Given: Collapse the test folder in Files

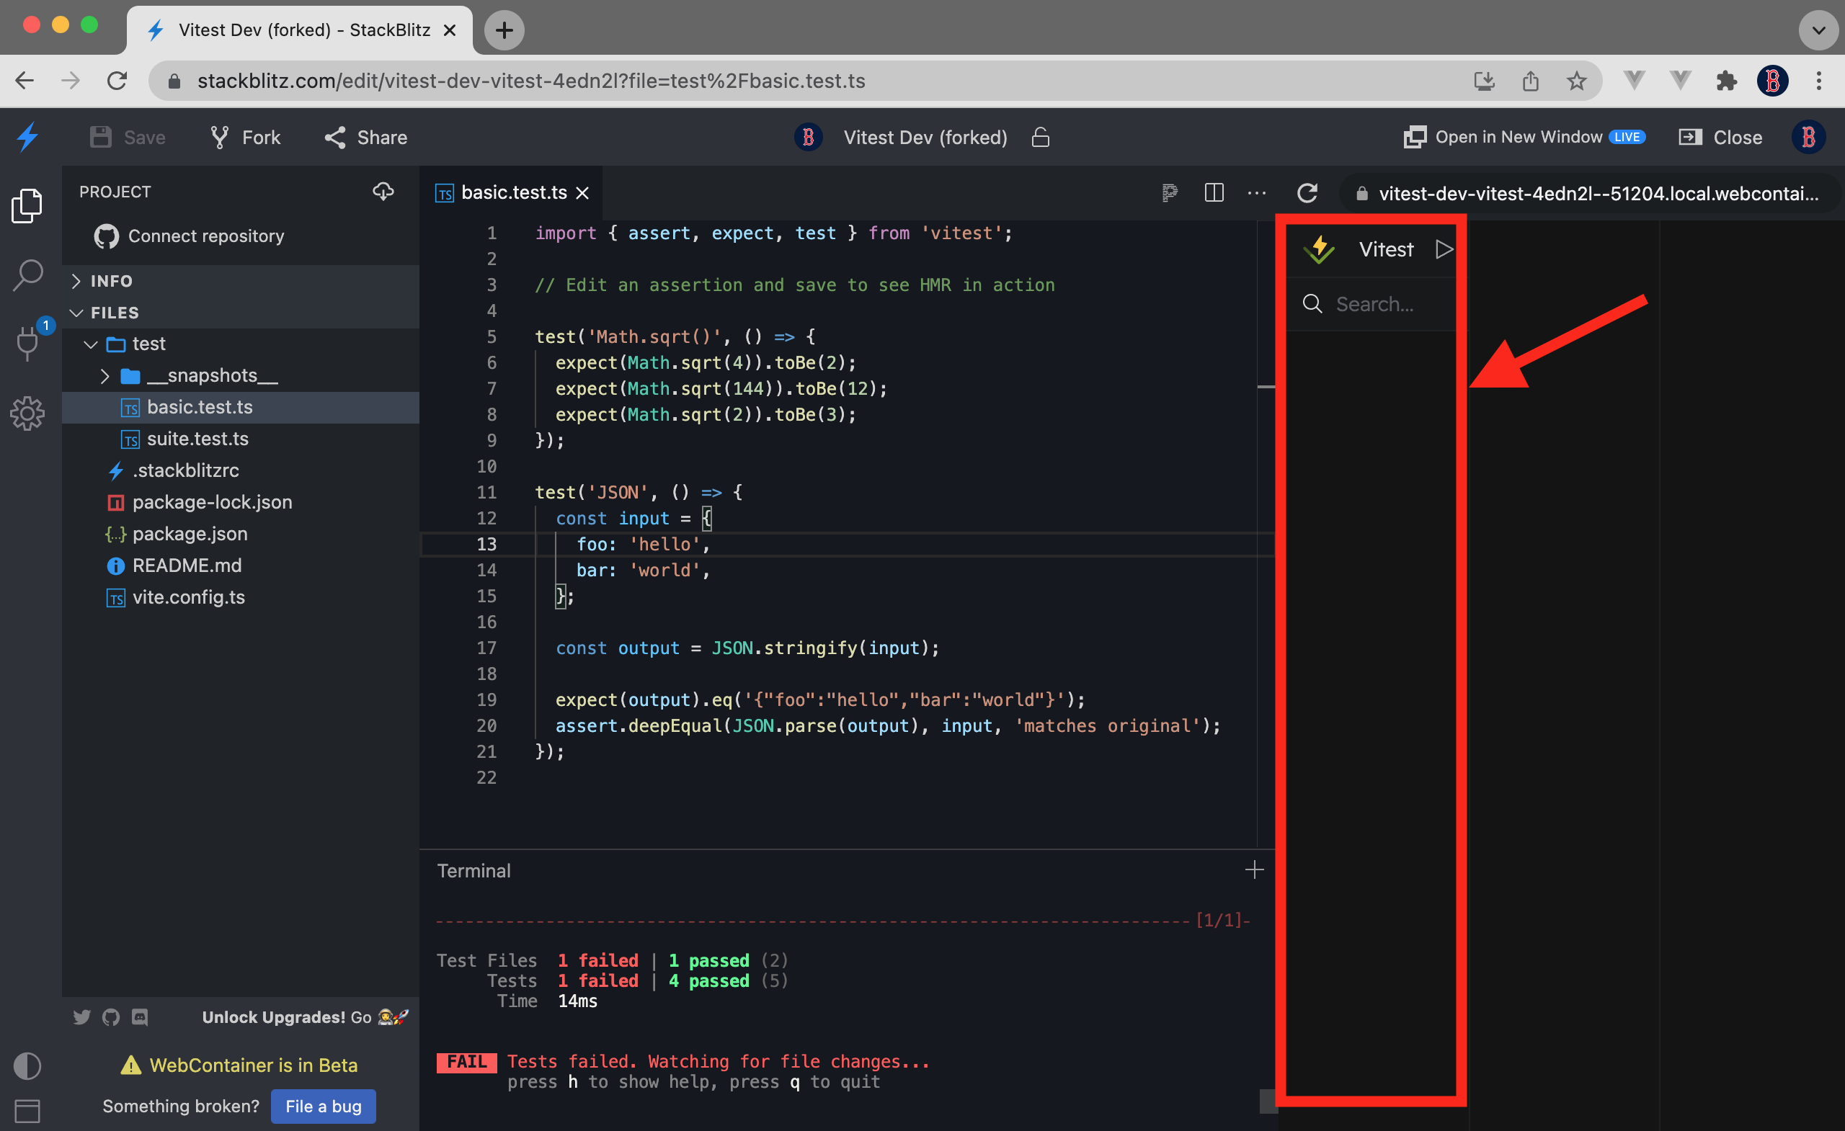Looking at the screenshot, I should click(91, 344).
